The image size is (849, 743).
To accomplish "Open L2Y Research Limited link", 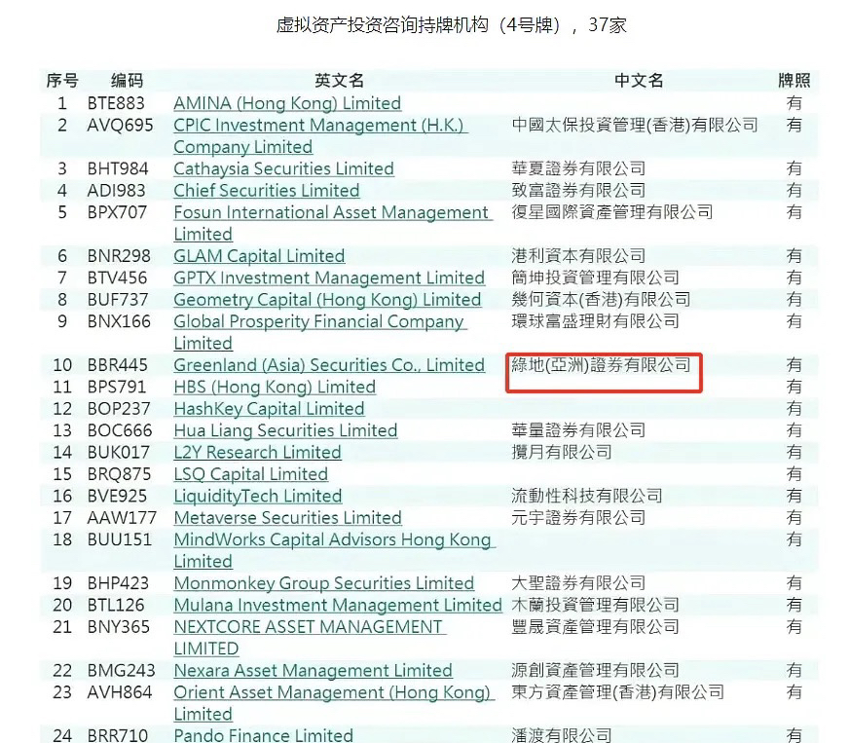I will click(257, 452).
